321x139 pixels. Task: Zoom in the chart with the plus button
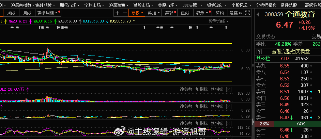point(117,13)
